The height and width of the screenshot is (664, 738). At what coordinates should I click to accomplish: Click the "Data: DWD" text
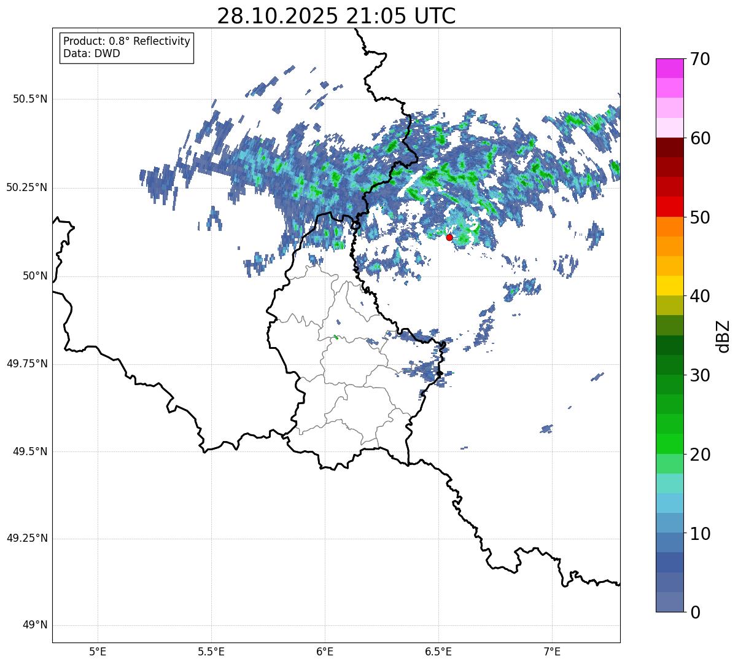point(91,53)
